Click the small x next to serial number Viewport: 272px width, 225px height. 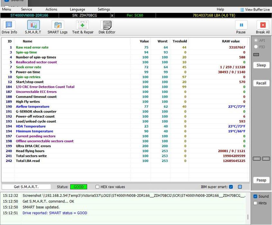112,15
